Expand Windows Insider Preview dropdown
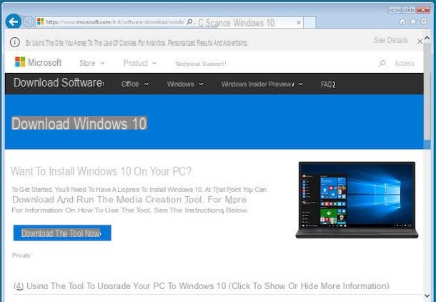 pos(262,84)
